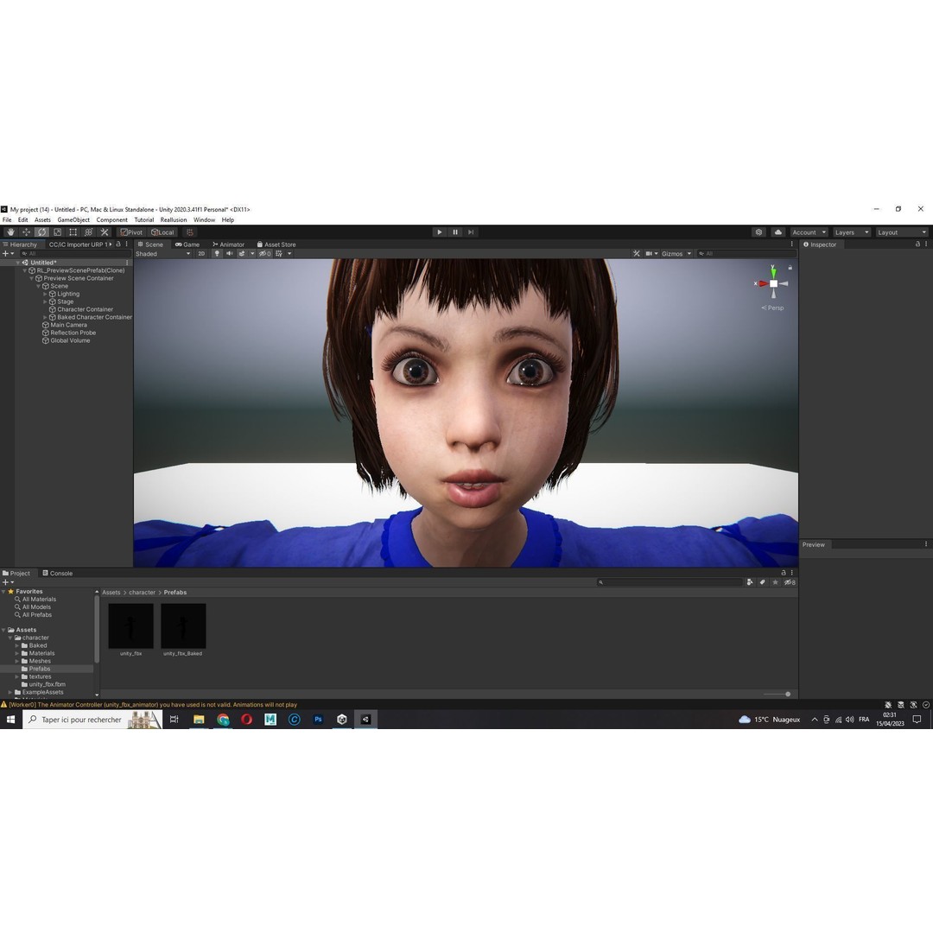Switch to the Game tab
The height and width of the screenshot is (933, 933).
187,244
